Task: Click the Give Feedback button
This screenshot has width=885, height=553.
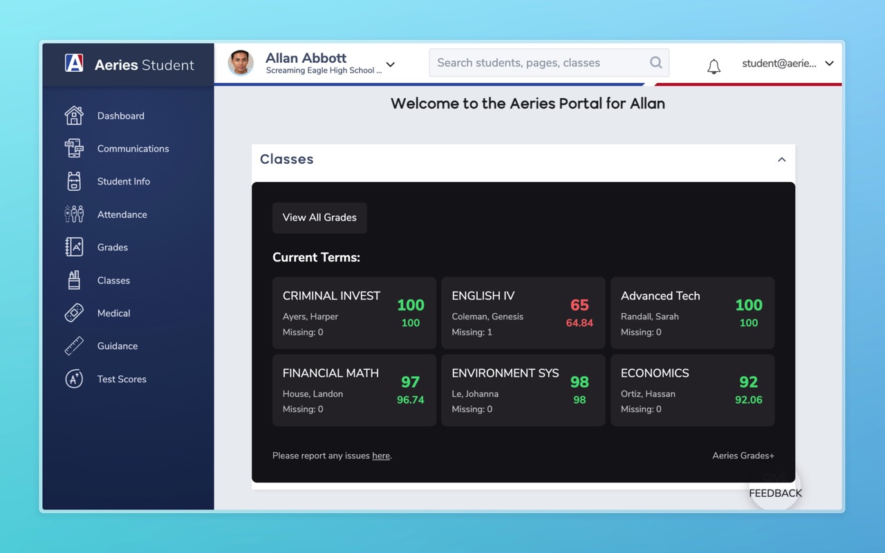Action: 775,487
